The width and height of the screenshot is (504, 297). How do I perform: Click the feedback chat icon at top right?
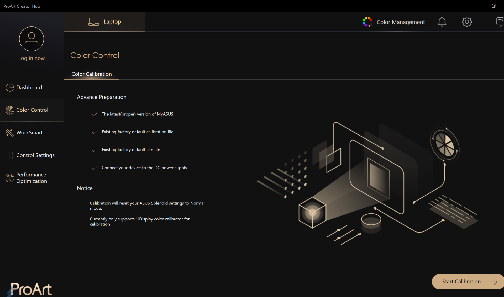point(500,22)
